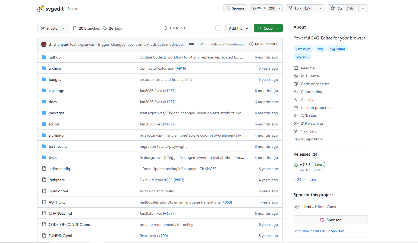Click Report repository link
The image size is (418, 243).
(308, 139)
